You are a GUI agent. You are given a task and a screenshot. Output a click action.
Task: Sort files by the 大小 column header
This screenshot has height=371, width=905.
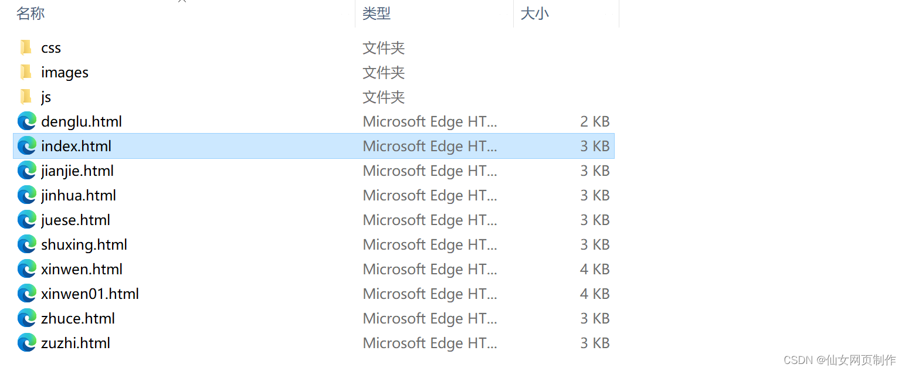coord(534,13)
